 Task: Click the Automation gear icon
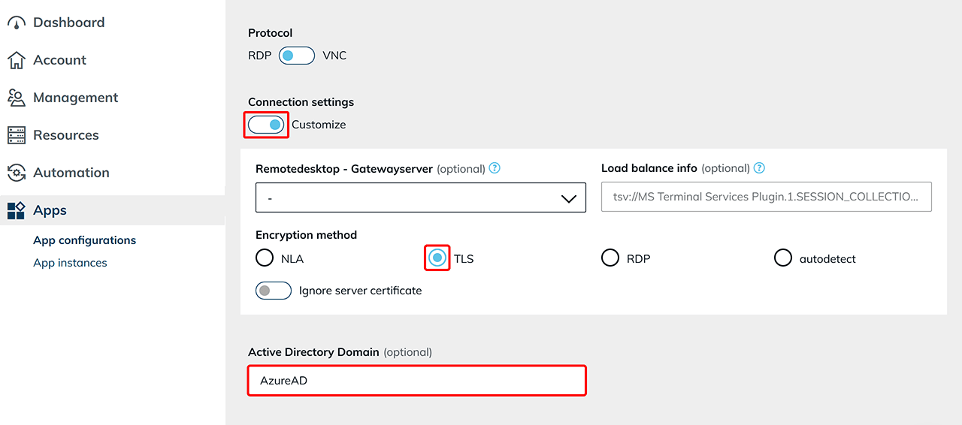pos(17,173)
